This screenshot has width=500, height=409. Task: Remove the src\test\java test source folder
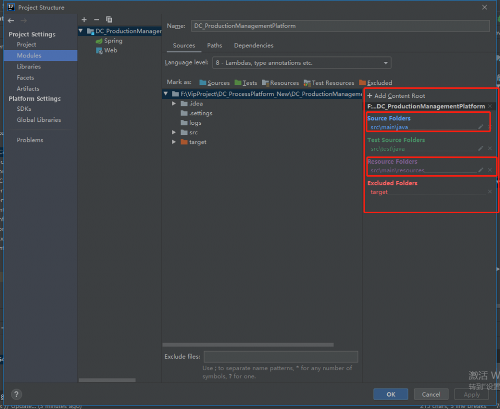[489, 148]
